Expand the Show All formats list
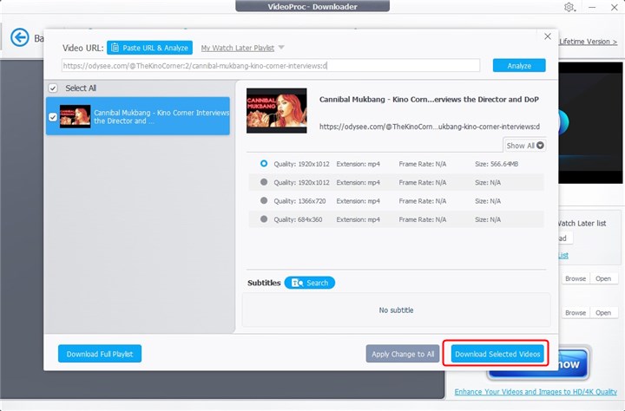 (524, 146)
